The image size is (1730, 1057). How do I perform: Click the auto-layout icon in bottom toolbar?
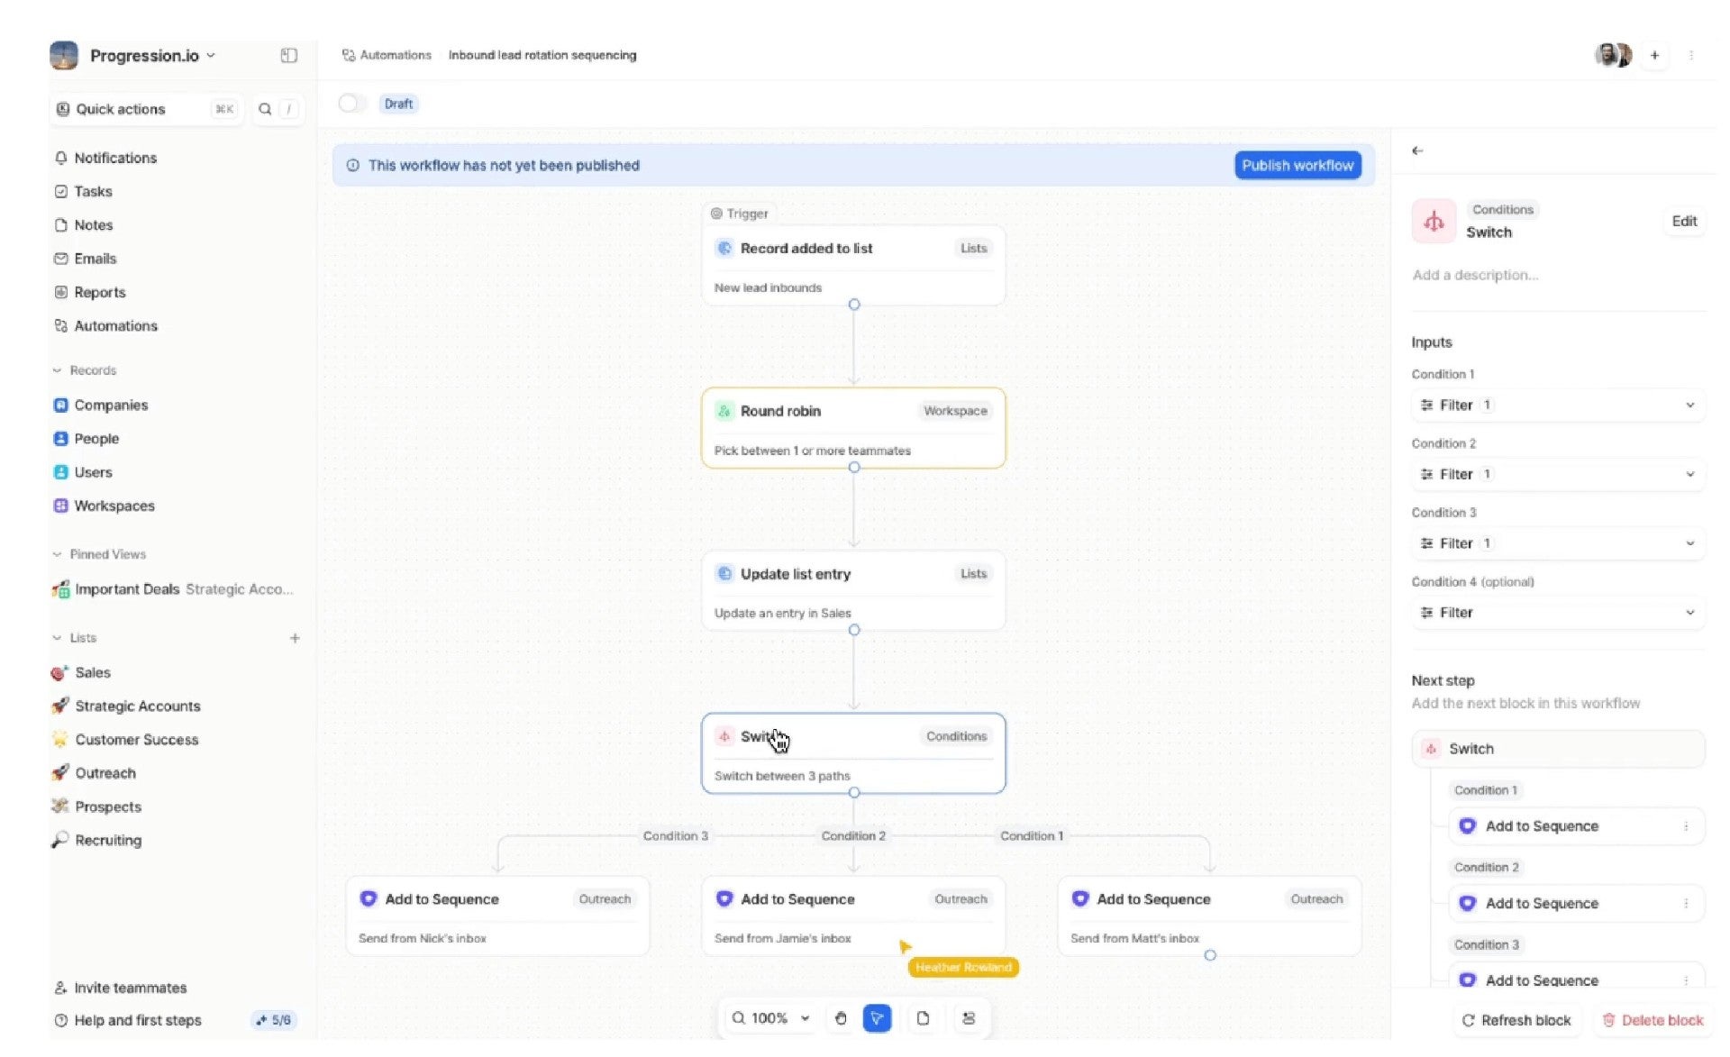[x=969, y=1018]
